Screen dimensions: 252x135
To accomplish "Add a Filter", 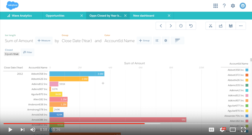I will click(27, 52).
